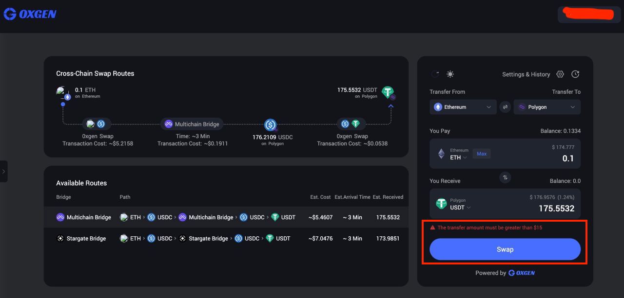Click the Oxgen logo in the header

[x=30, y=14]
